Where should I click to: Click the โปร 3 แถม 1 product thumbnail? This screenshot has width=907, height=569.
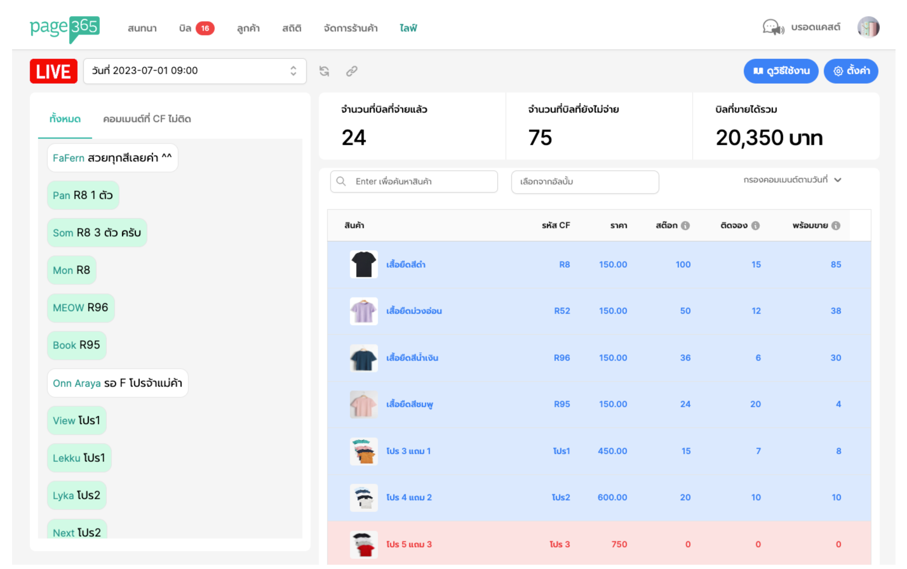coord(364,451)
